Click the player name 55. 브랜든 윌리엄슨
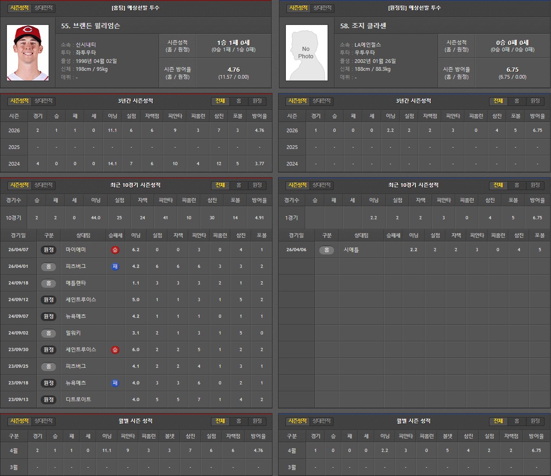551x476 pixels. point(90,26)
